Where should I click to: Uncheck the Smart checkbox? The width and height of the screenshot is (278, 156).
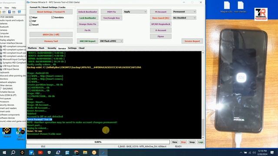[30, 25]
